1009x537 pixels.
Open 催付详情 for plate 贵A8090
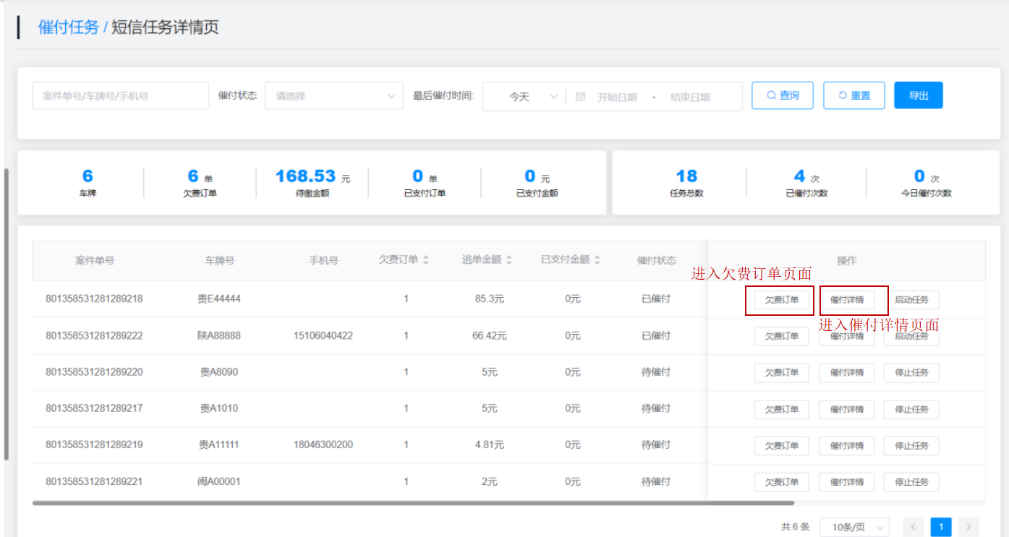(846, 373)
